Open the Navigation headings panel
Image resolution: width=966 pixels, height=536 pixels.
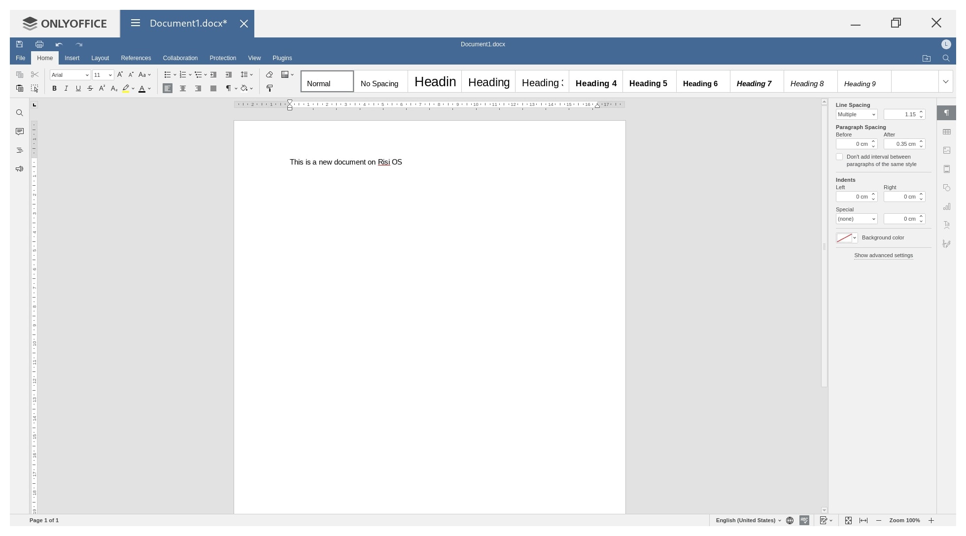(20, 150)
